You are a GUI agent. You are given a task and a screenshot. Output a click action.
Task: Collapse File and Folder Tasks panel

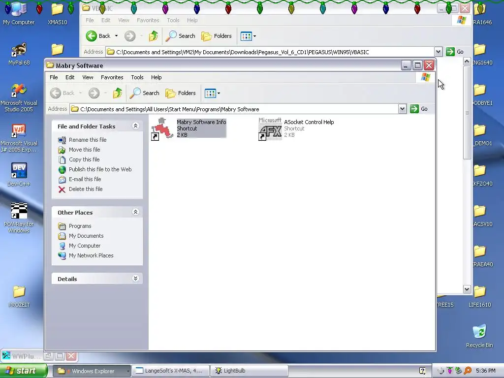coord(136,126)
